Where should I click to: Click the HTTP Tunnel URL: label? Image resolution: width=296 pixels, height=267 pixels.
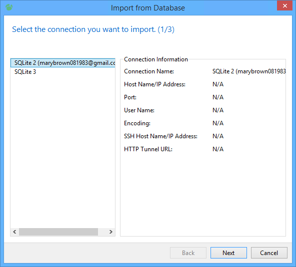pyautogui.click(x=148, y=149)
